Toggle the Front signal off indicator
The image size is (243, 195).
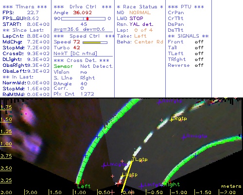pos(199,42)
